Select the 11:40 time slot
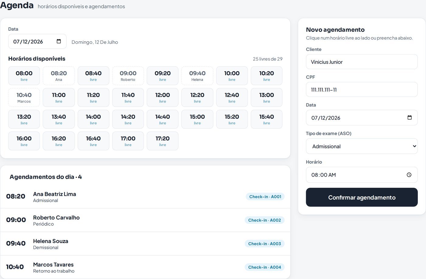 pyautogui.click(x=128, y=97)
